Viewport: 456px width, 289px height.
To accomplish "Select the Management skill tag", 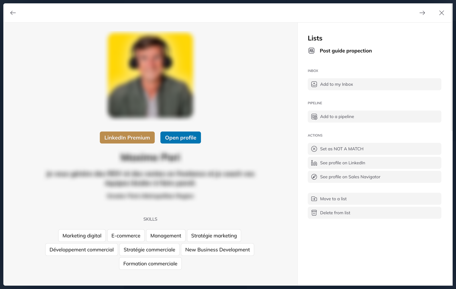I will point(166,236).
